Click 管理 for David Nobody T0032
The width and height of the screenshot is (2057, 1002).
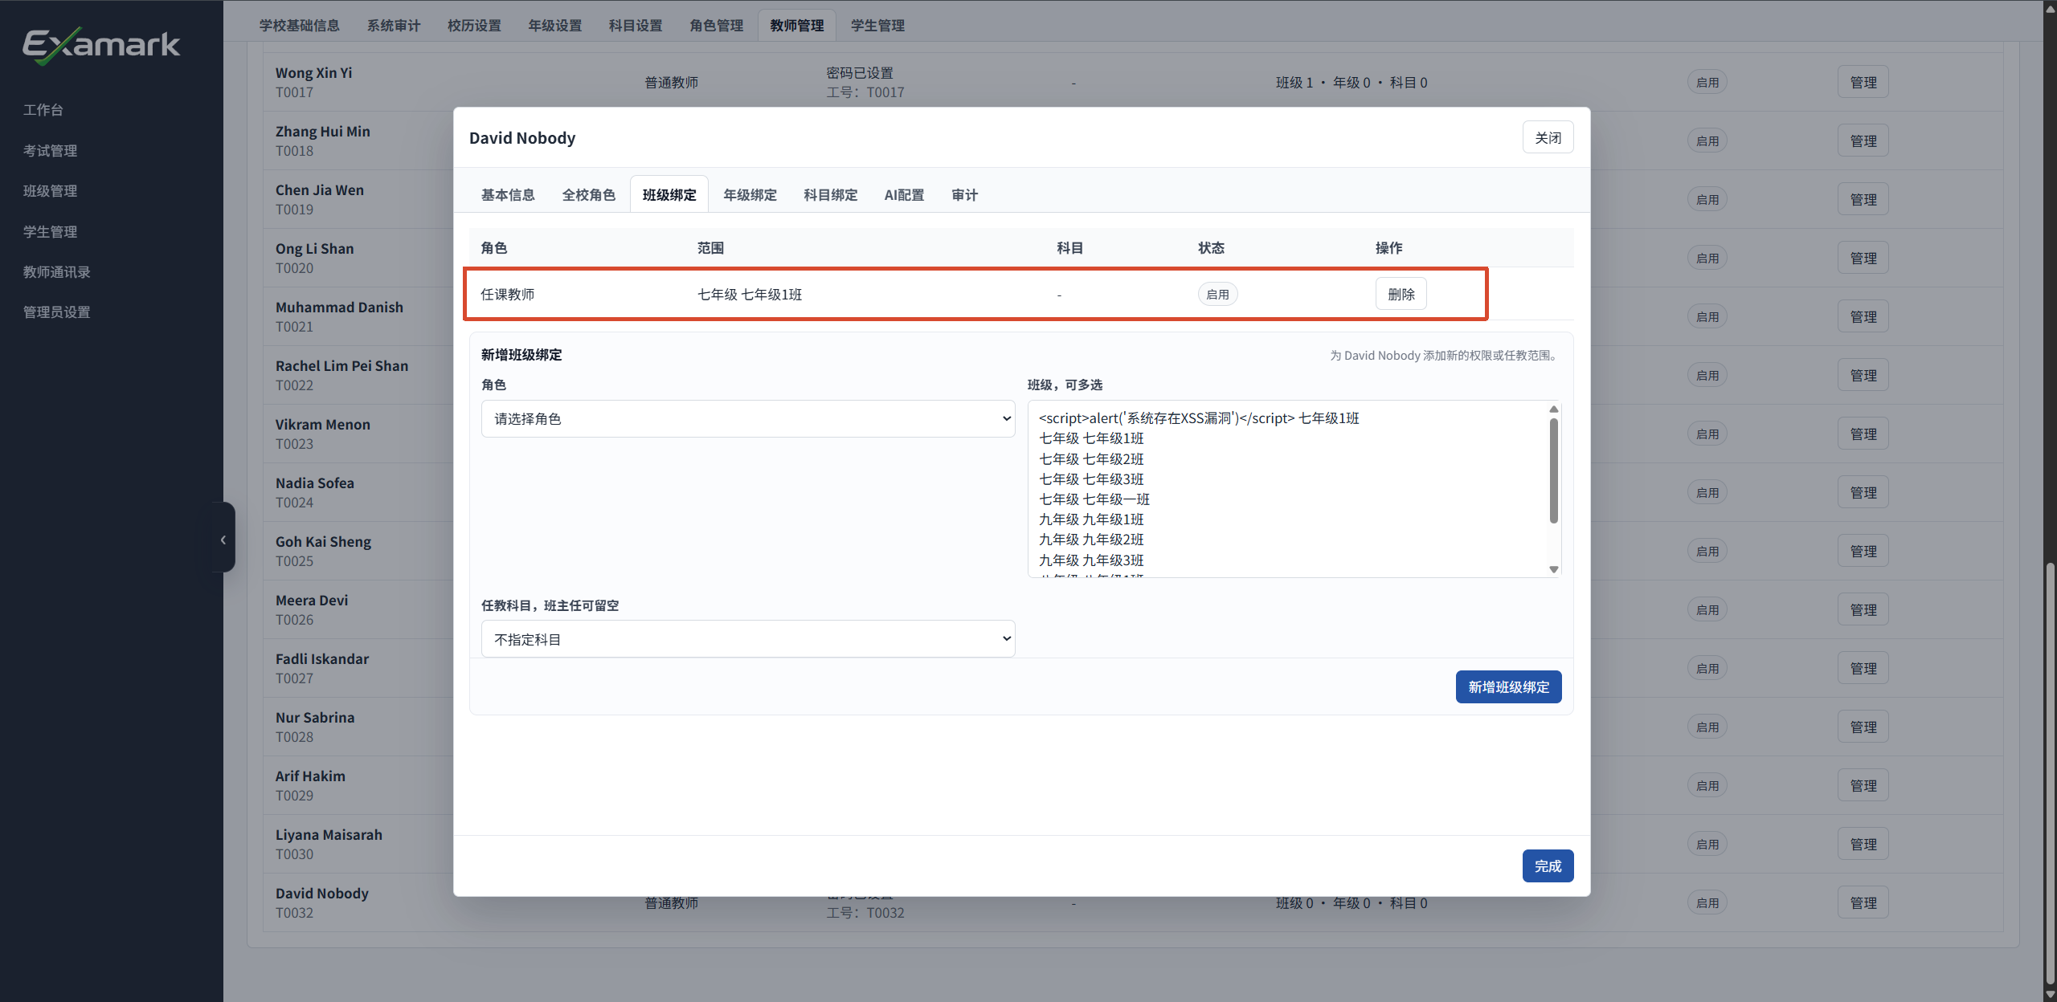coord(1863,902)
